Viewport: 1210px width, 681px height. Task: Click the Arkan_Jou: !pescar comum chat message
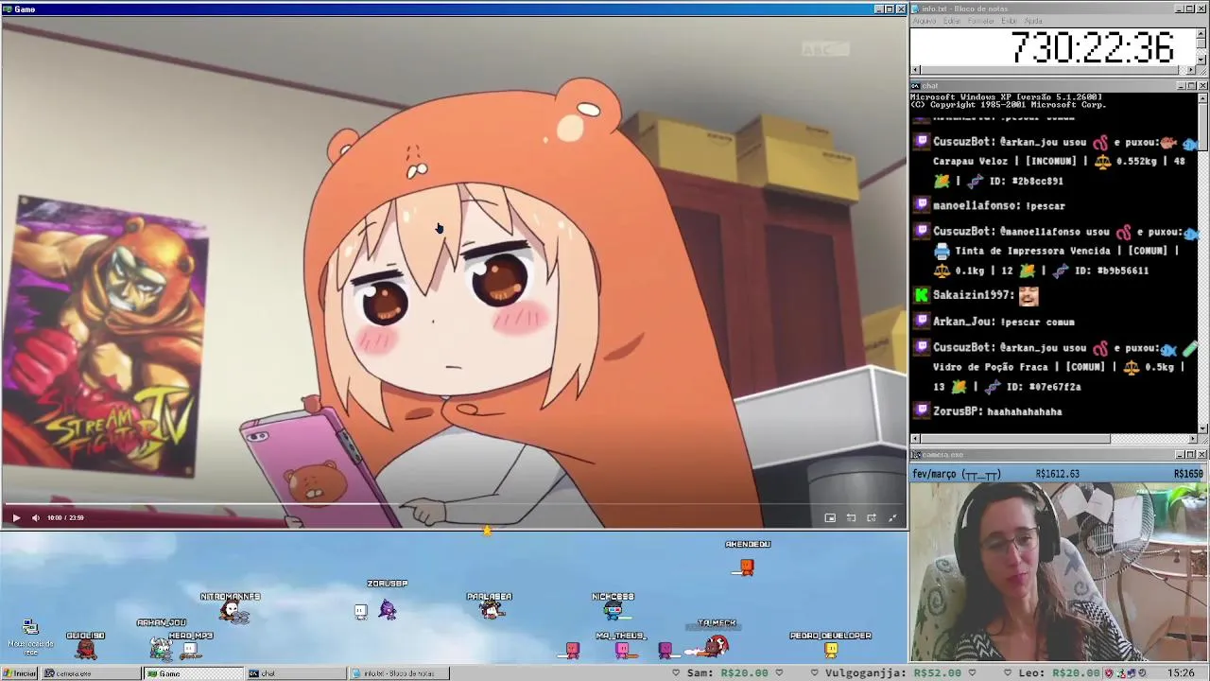[x=1003, y=322]
